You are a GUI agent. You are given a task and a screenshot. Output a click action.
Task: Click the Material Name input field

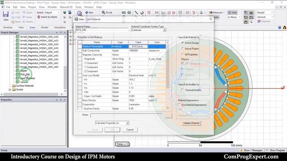coord(102,30)
